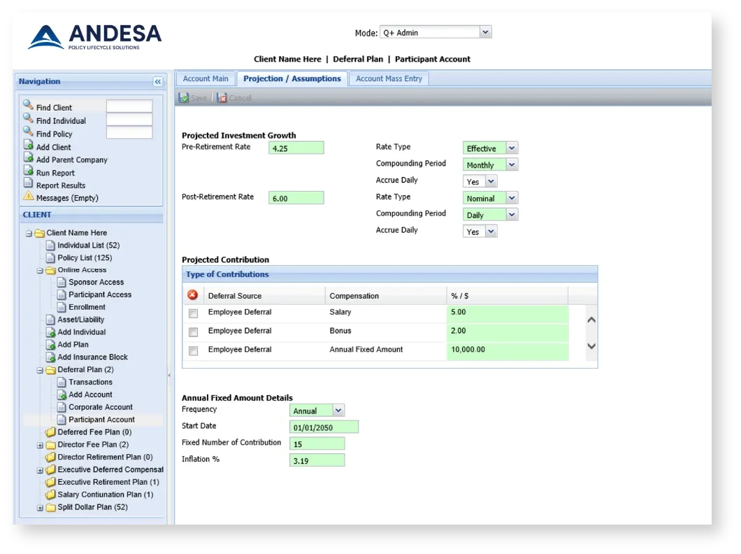Click the Fixed Number of Contribution field
The image size is (741, 554).
pos(317,444)
